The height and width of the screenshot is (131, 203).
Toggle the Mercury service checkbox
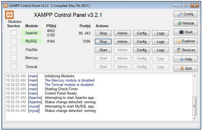tap(14, 58)
